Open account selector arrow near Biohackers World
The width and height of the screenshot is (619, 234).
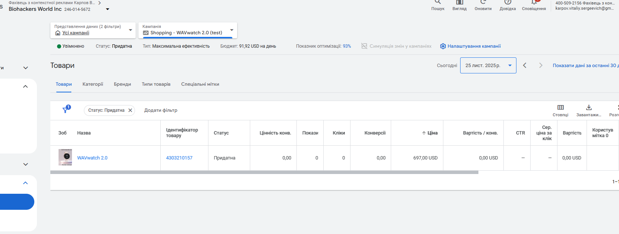(108, 9)
